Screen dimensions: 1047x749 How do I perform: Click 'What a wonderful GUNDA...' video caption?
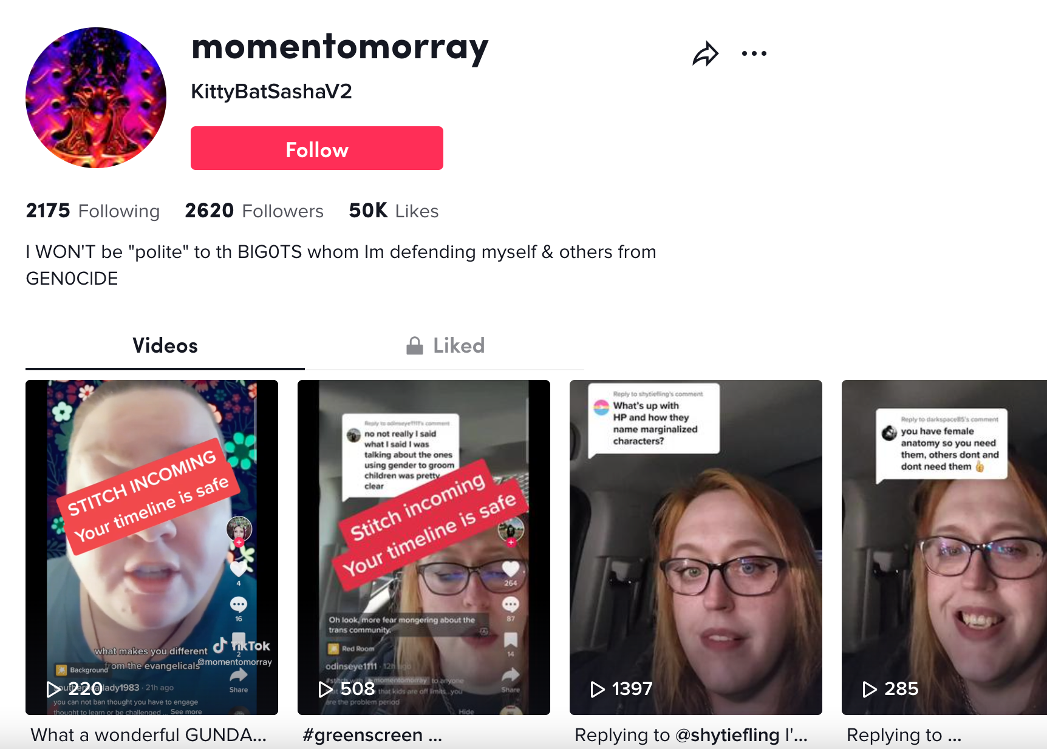pyautogui.click(x=149, y=735)
